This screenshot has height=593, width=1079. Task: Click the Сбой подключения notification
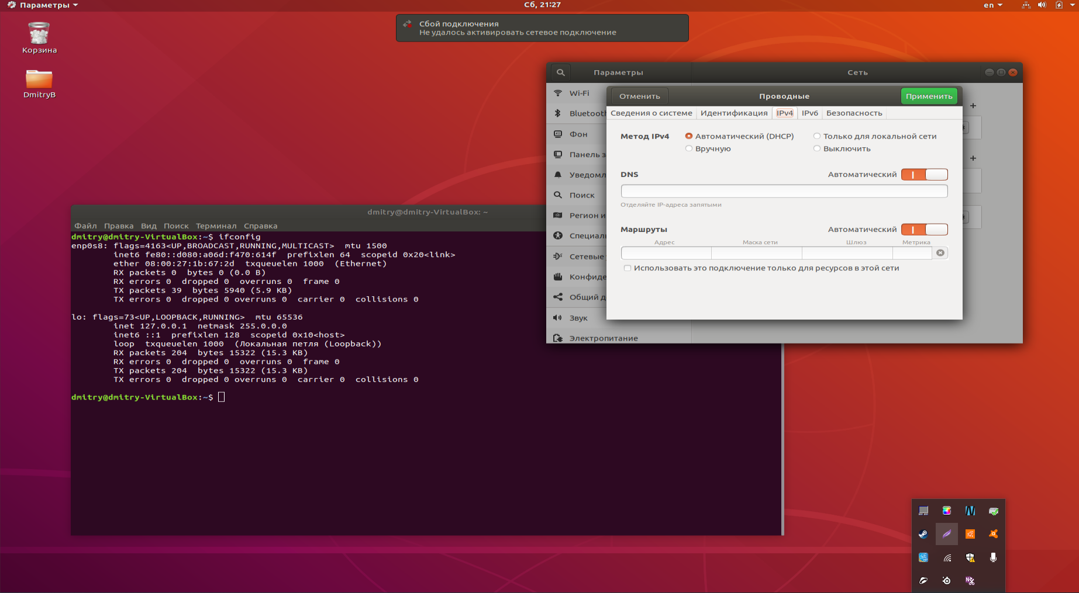tap(542, 28)
